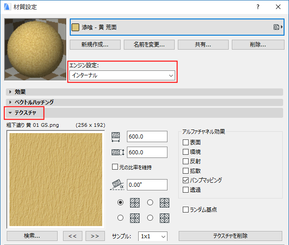Enable the 表面 alpha channel checkbox

(185, 143)
